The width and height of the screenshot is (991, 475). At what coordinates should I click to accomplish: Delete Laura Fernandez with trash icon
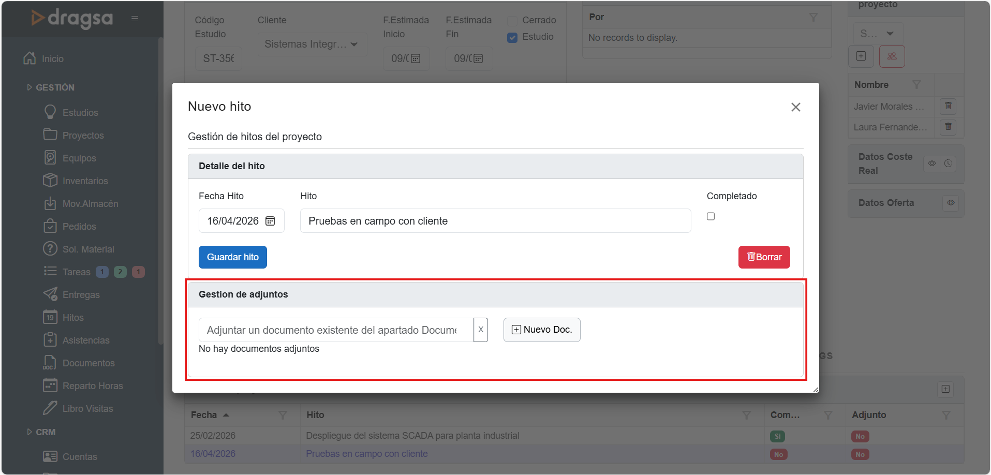tap(948, 127)
